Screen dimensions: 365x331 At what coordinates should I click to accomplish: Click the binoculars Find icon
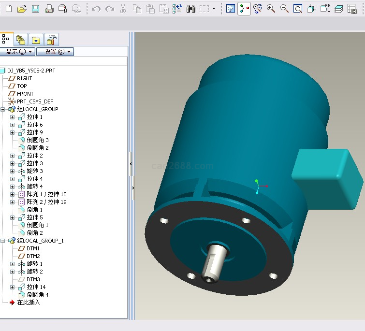pos(191,9)
